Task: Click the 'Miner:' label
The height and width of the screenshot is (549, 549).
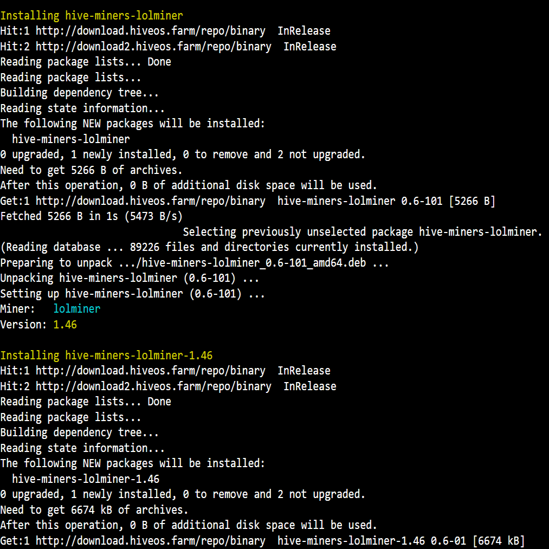Action: (x=18, y=309)
